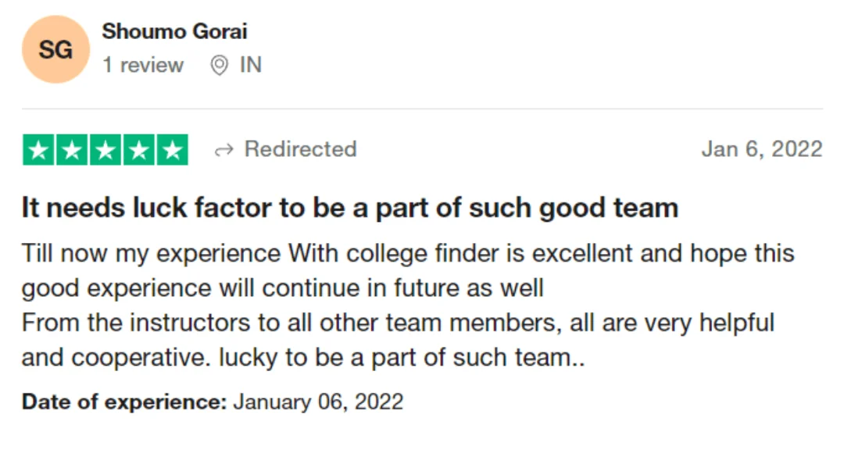The height and width of the screenshot is (475, 844).
Task: Select the fourth green rating star
Action: pos(138,149)
